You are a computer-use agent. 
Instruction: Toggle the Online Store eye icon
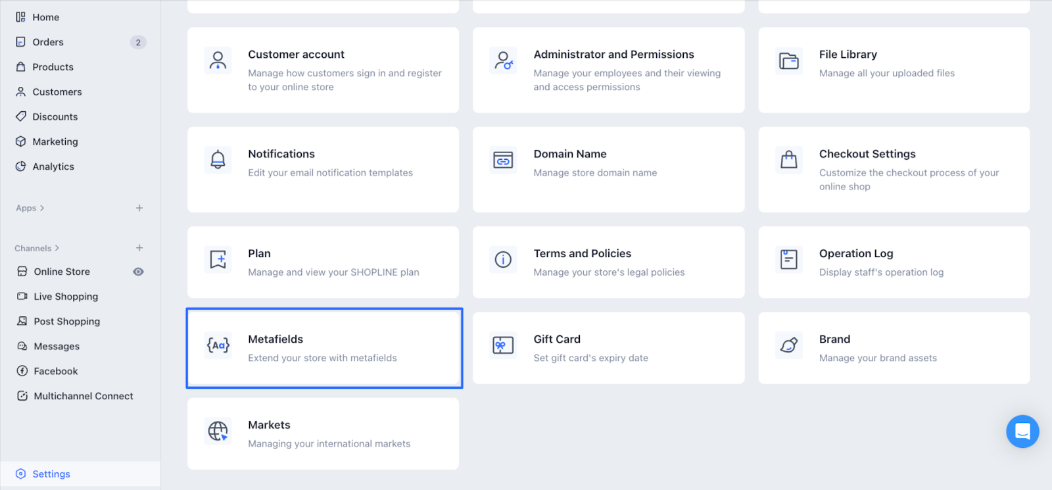pyautogui.click(x=138, y=272)
